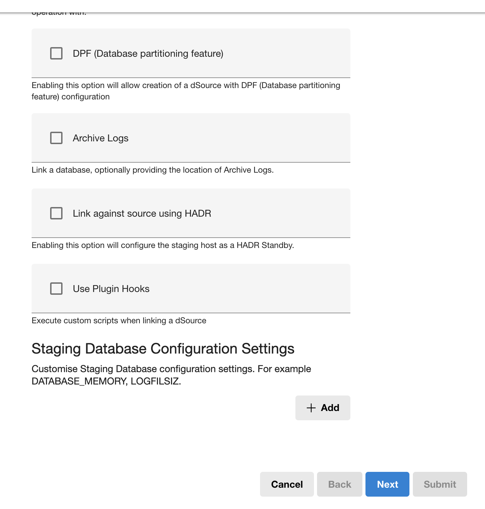Screen dimensions: 485x509
Task: Click the HADR Standby description text
Action: (x=163, y=245)
